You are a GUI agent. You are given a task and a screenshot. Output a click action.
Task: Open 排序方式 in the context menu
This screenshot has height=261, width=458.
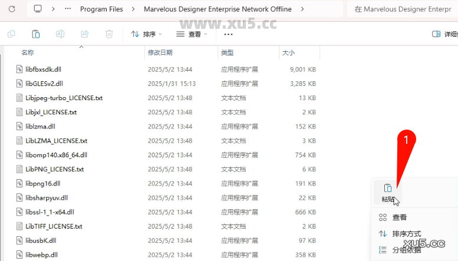407,234
